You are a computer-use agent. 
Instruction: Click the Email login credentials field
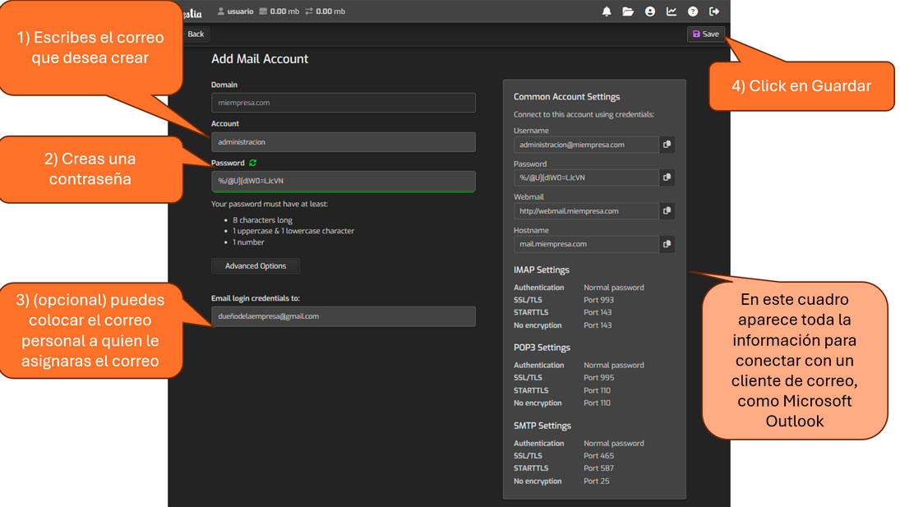(344, 316)
